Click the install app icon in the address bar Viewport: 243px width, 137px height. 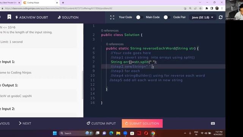tap(185, 8)
